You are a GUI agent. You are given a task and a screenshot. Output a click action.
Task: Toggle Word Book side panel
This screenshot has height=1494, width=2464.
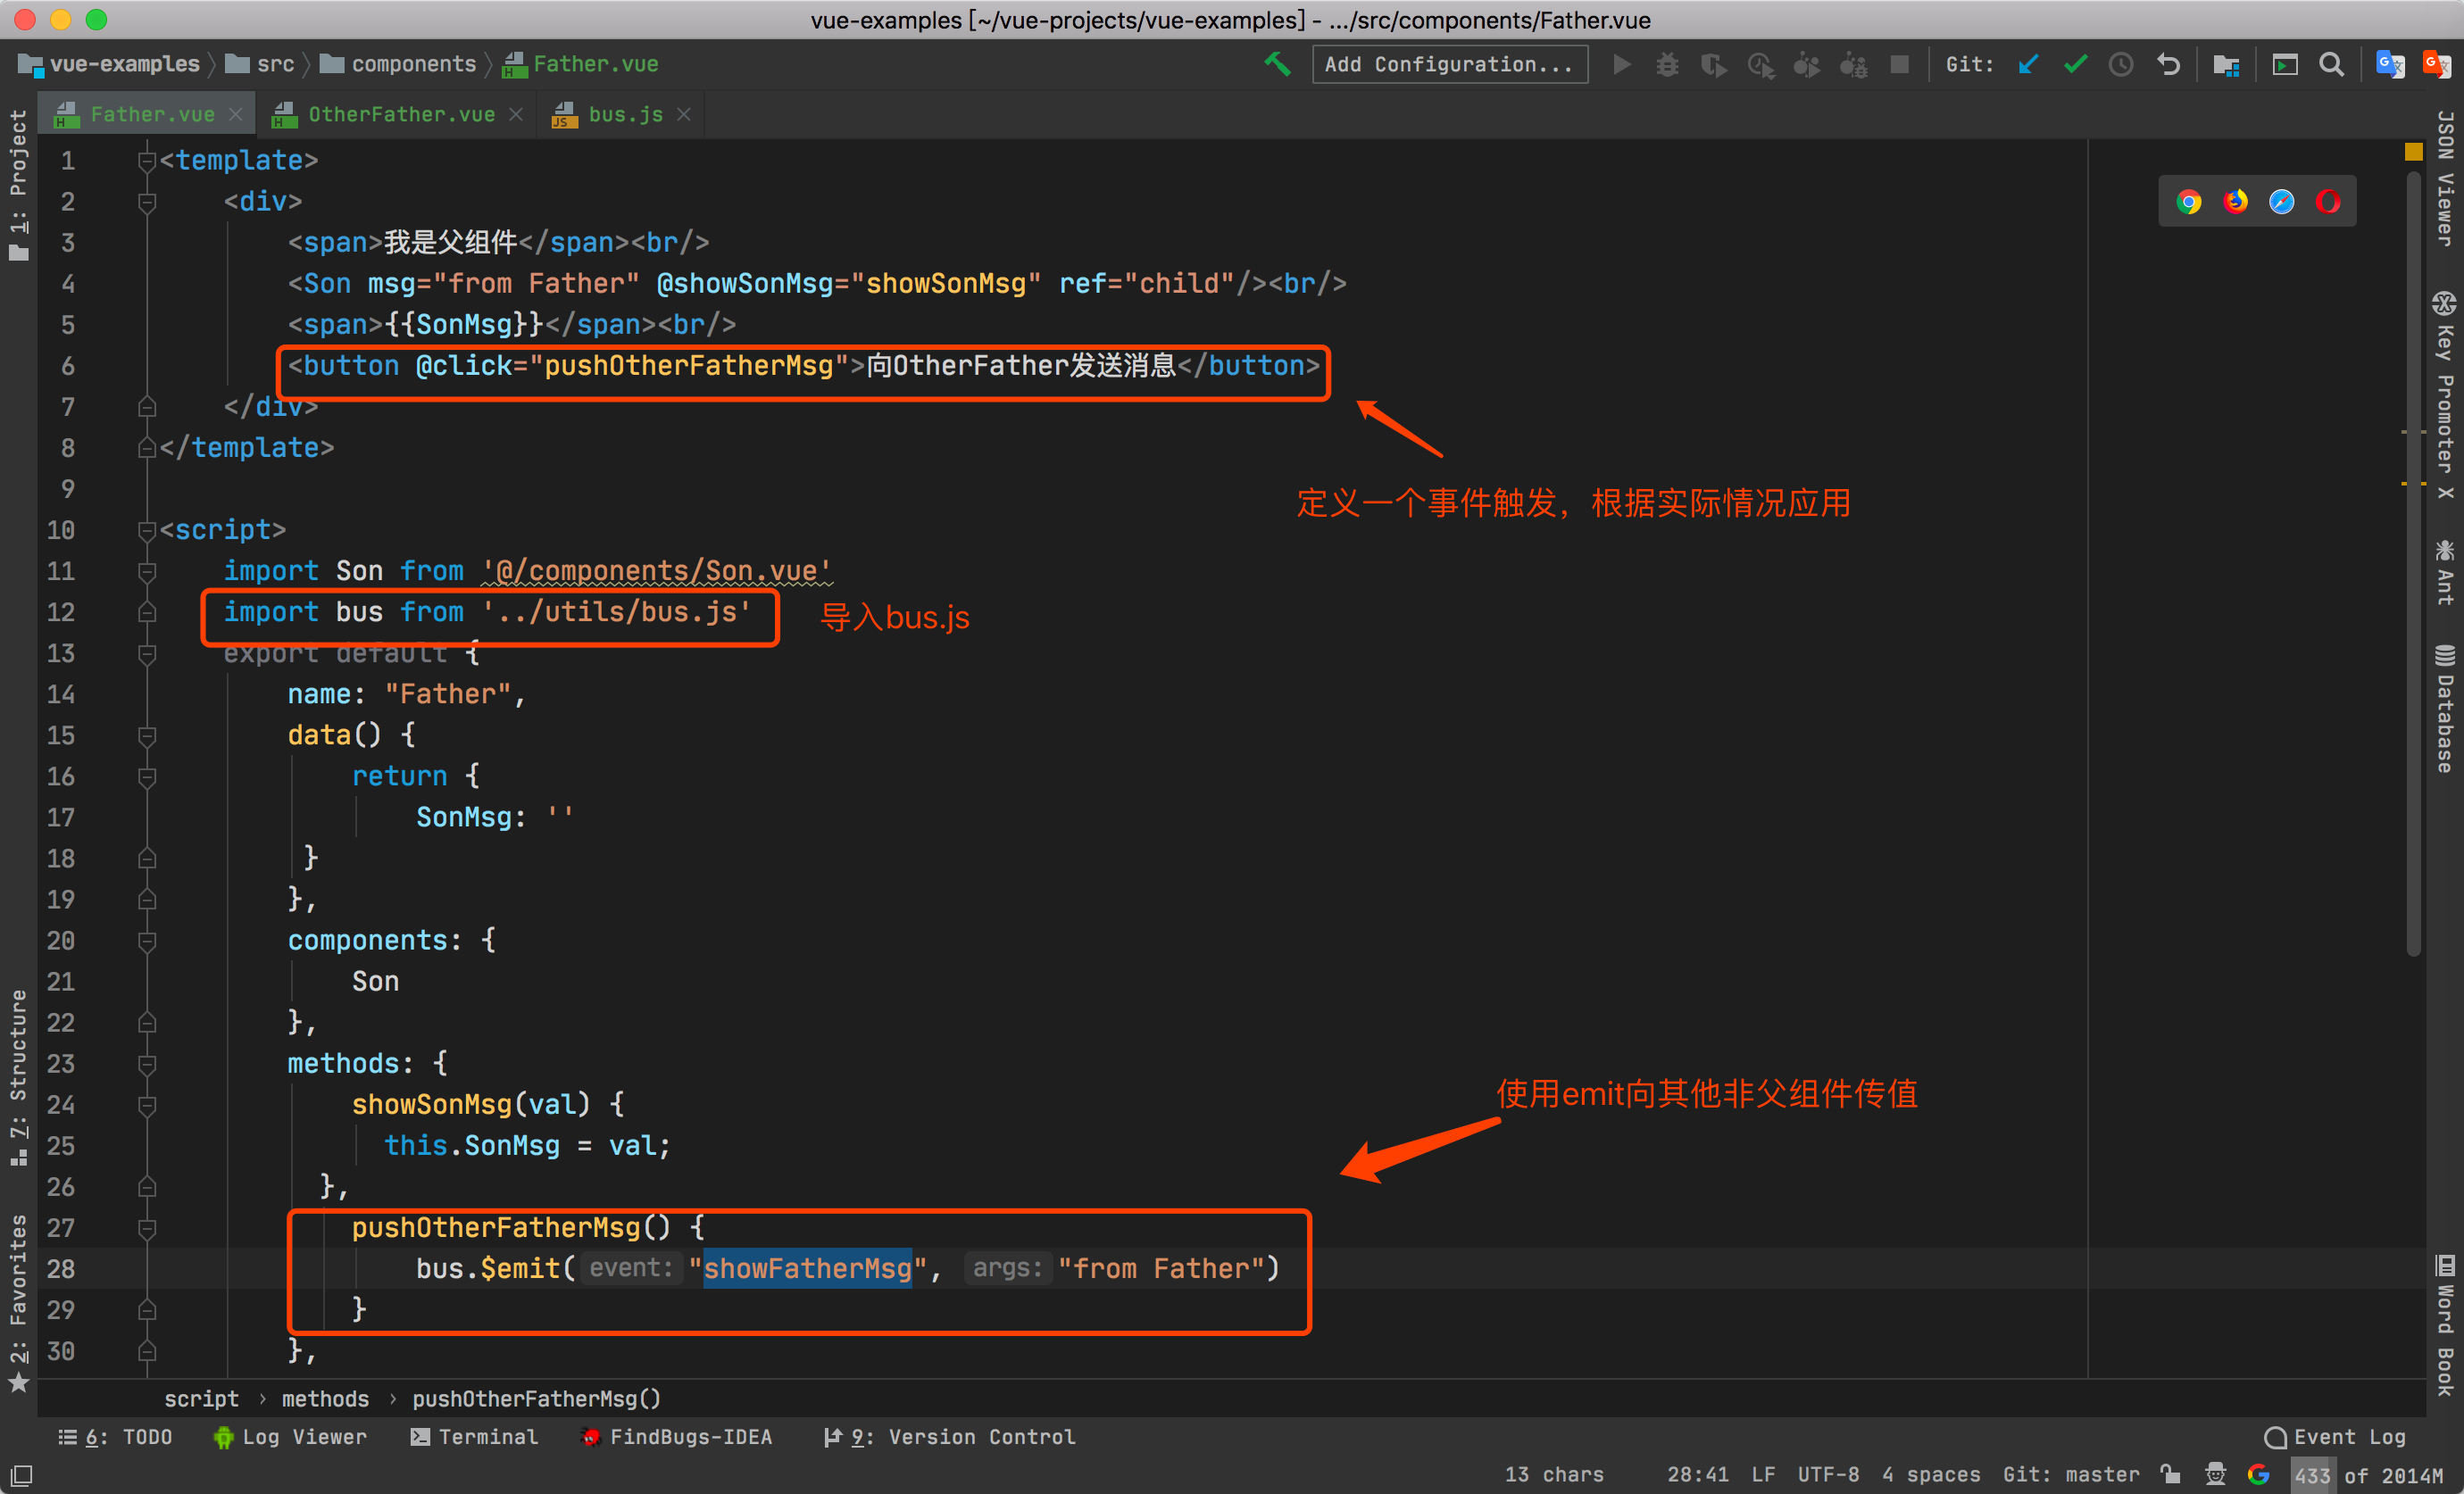point(2445,1326)
